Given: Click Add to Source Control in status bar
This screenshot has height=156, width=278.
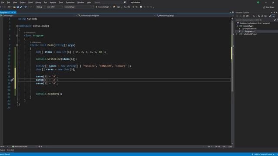Looking at the screenshot, I should pos(263,154).
